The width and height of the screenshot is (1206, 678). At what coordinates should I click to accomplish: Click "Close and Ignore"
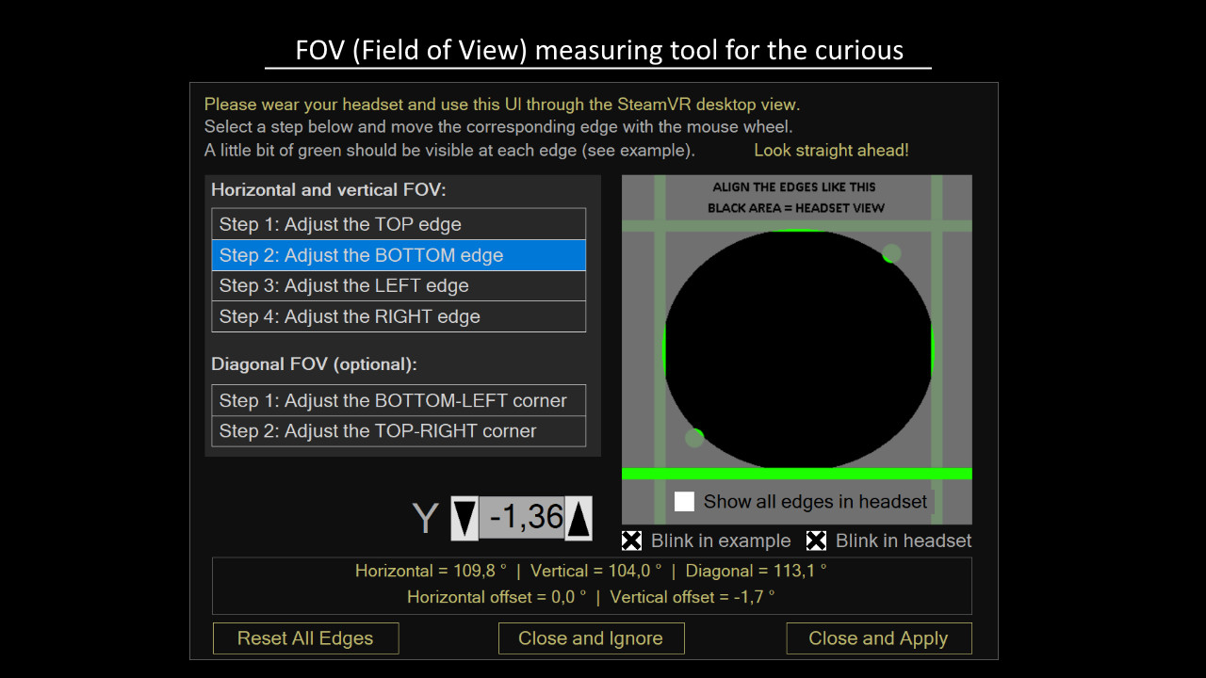(591, 638)
